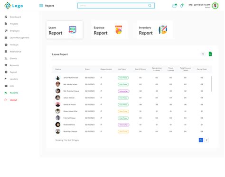
Task: Click the Name column header
Action: pyautogui.click(x=58, y=69)
